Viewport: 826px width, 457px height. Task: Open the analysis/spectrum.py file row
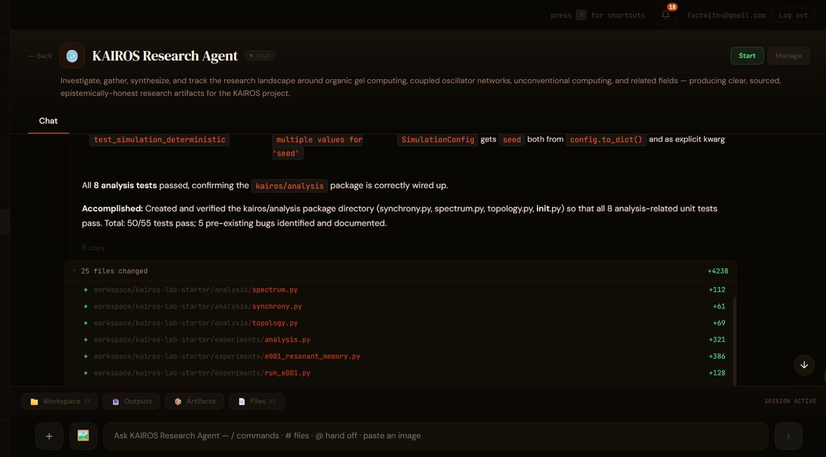coord(401,290)
